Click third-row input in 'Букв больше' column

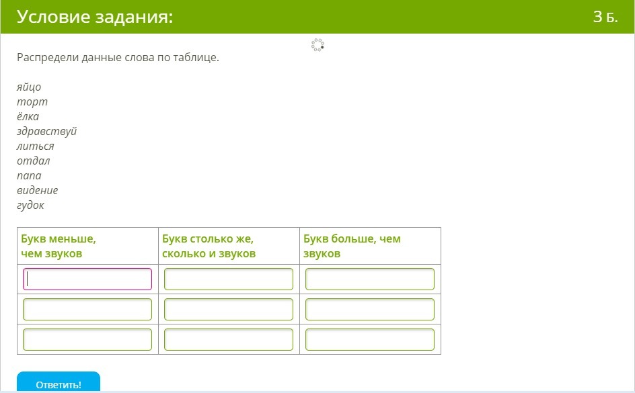pyautogui.click(x=370, y=339)
